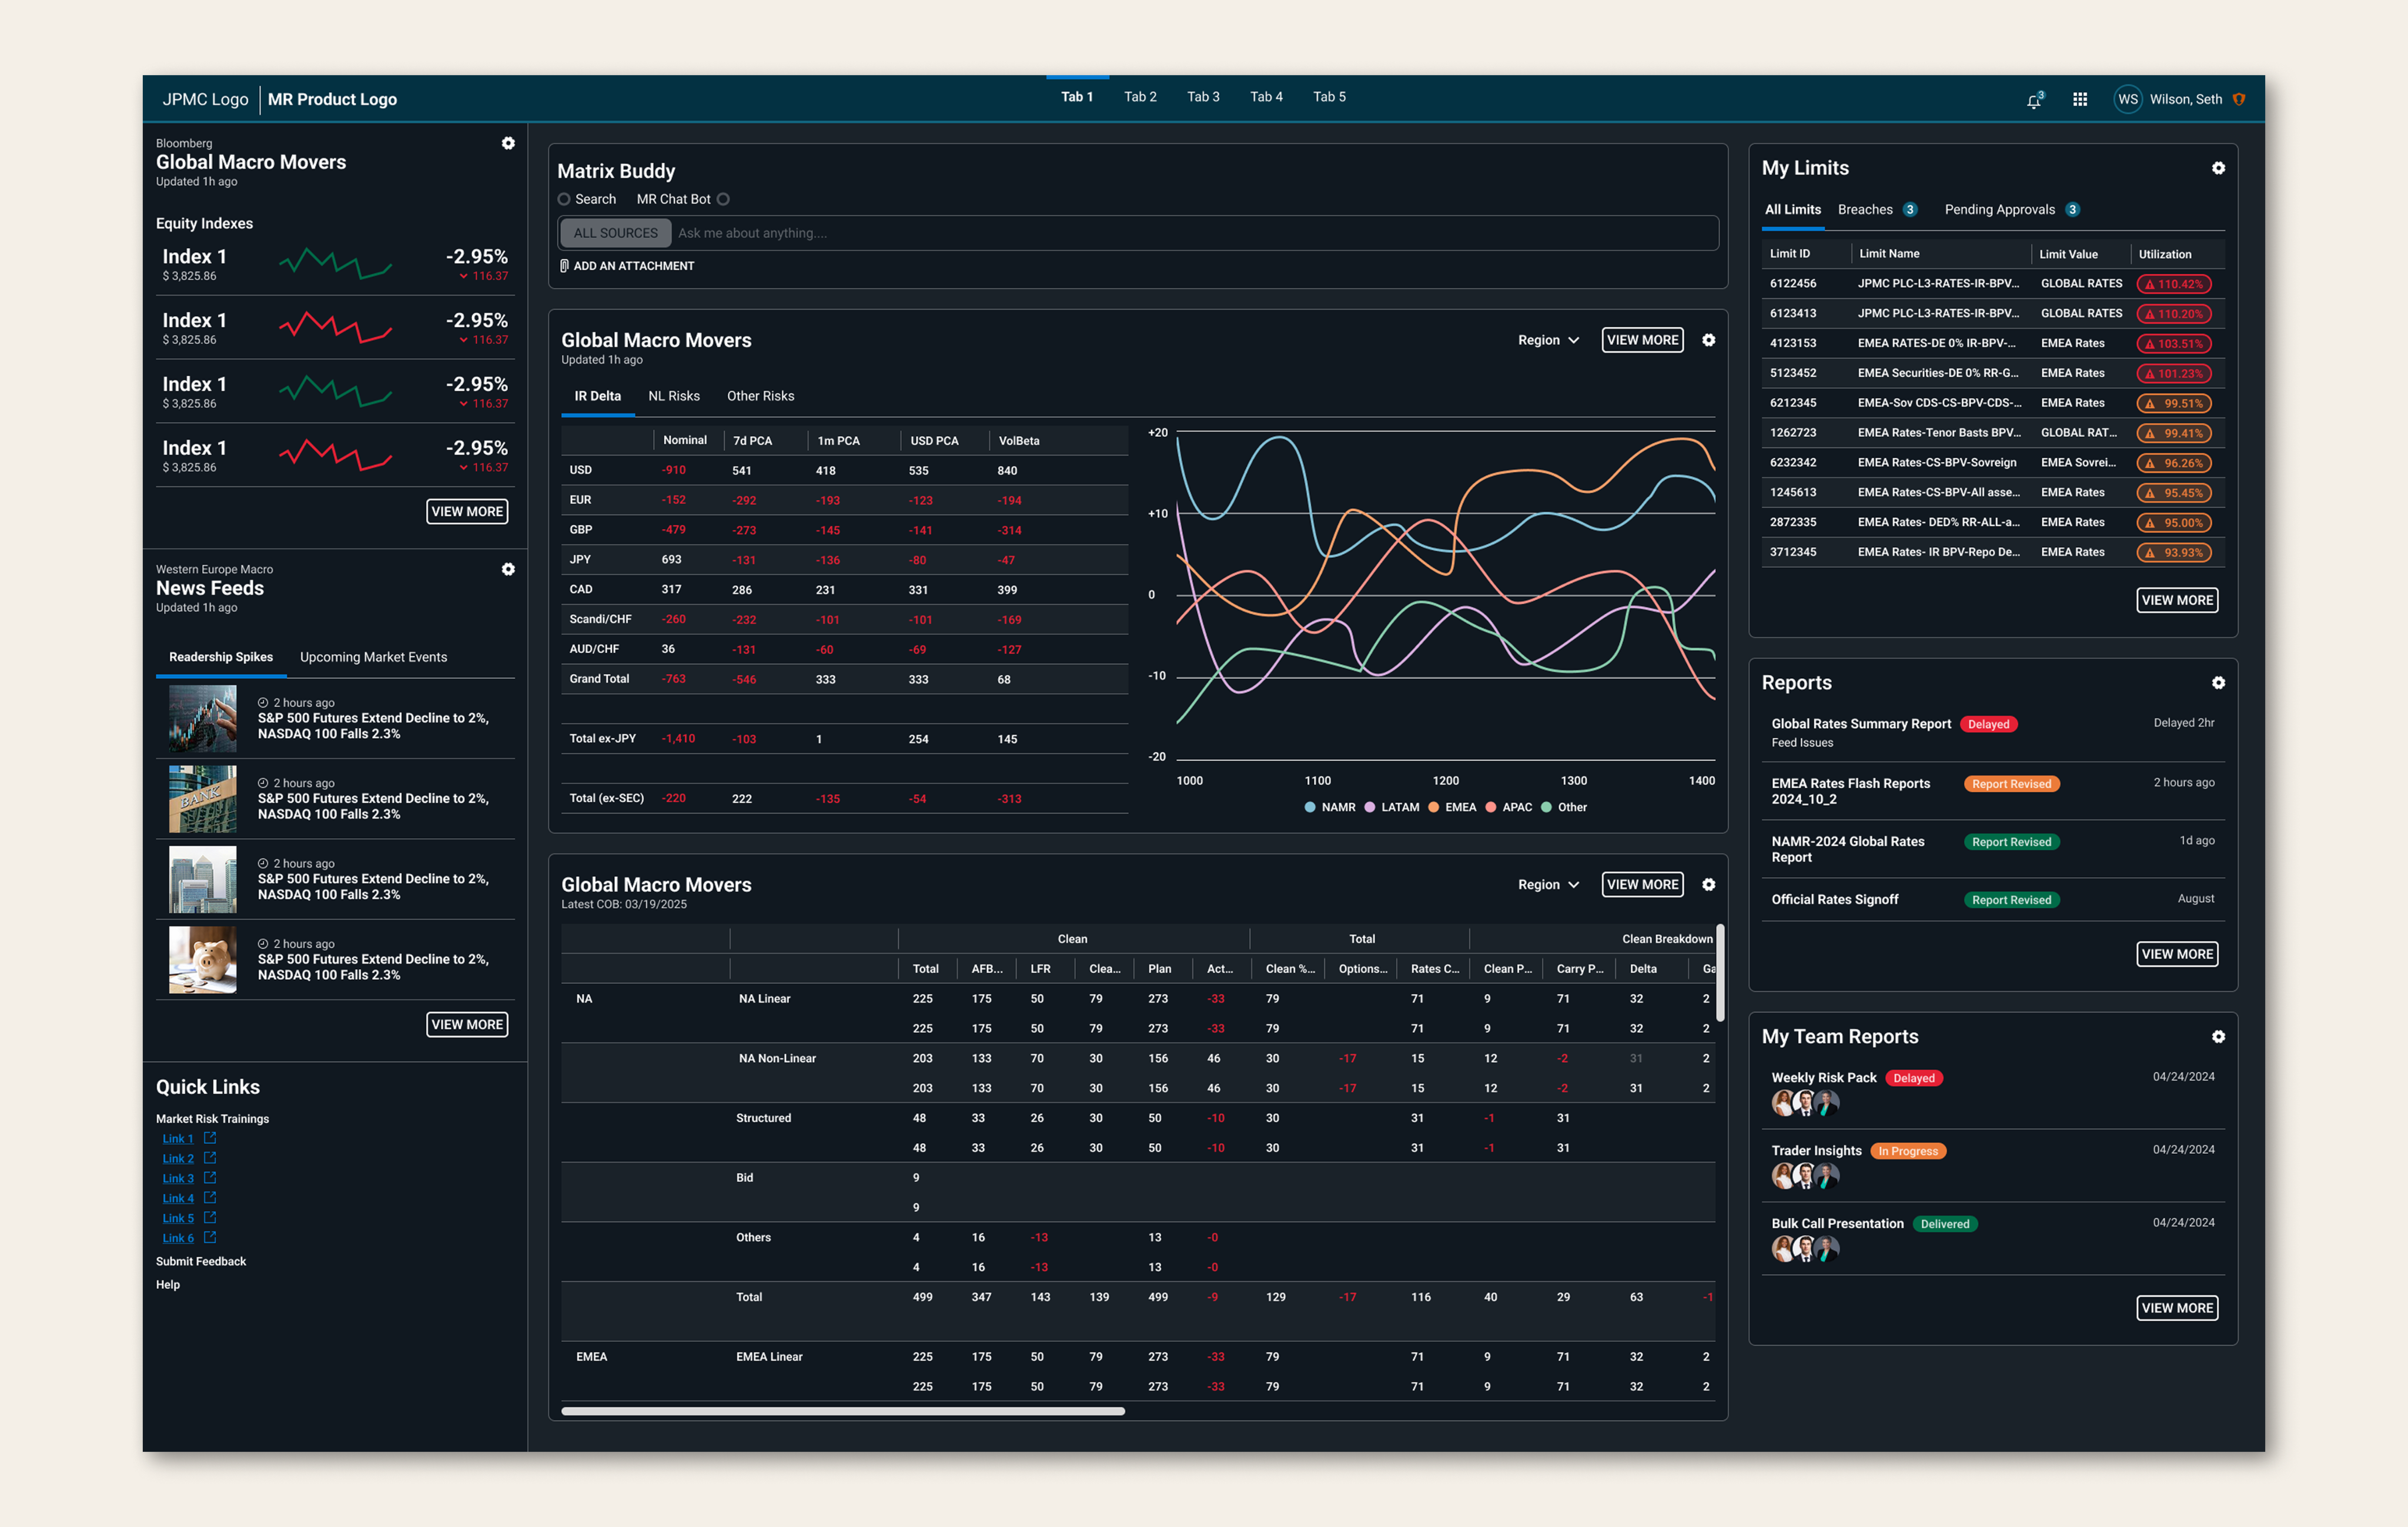Toggle the ALL SOURCES filter chip
The height and width of the screenshot is (1527, 2408).
(x=615, y=233)
